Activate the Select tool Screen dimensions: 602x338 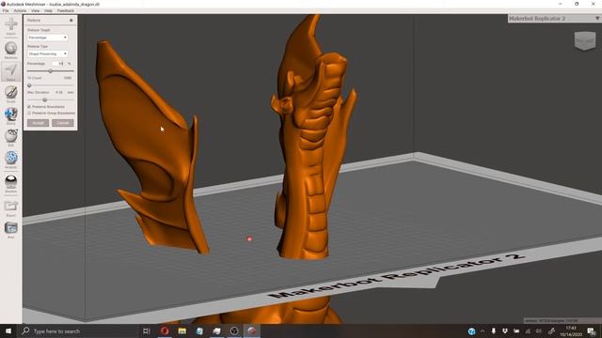pyautogui.click(x=10, y=70)
